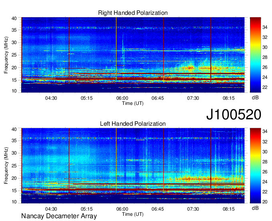Click the 28 value on lower color scale

(265, 162)
